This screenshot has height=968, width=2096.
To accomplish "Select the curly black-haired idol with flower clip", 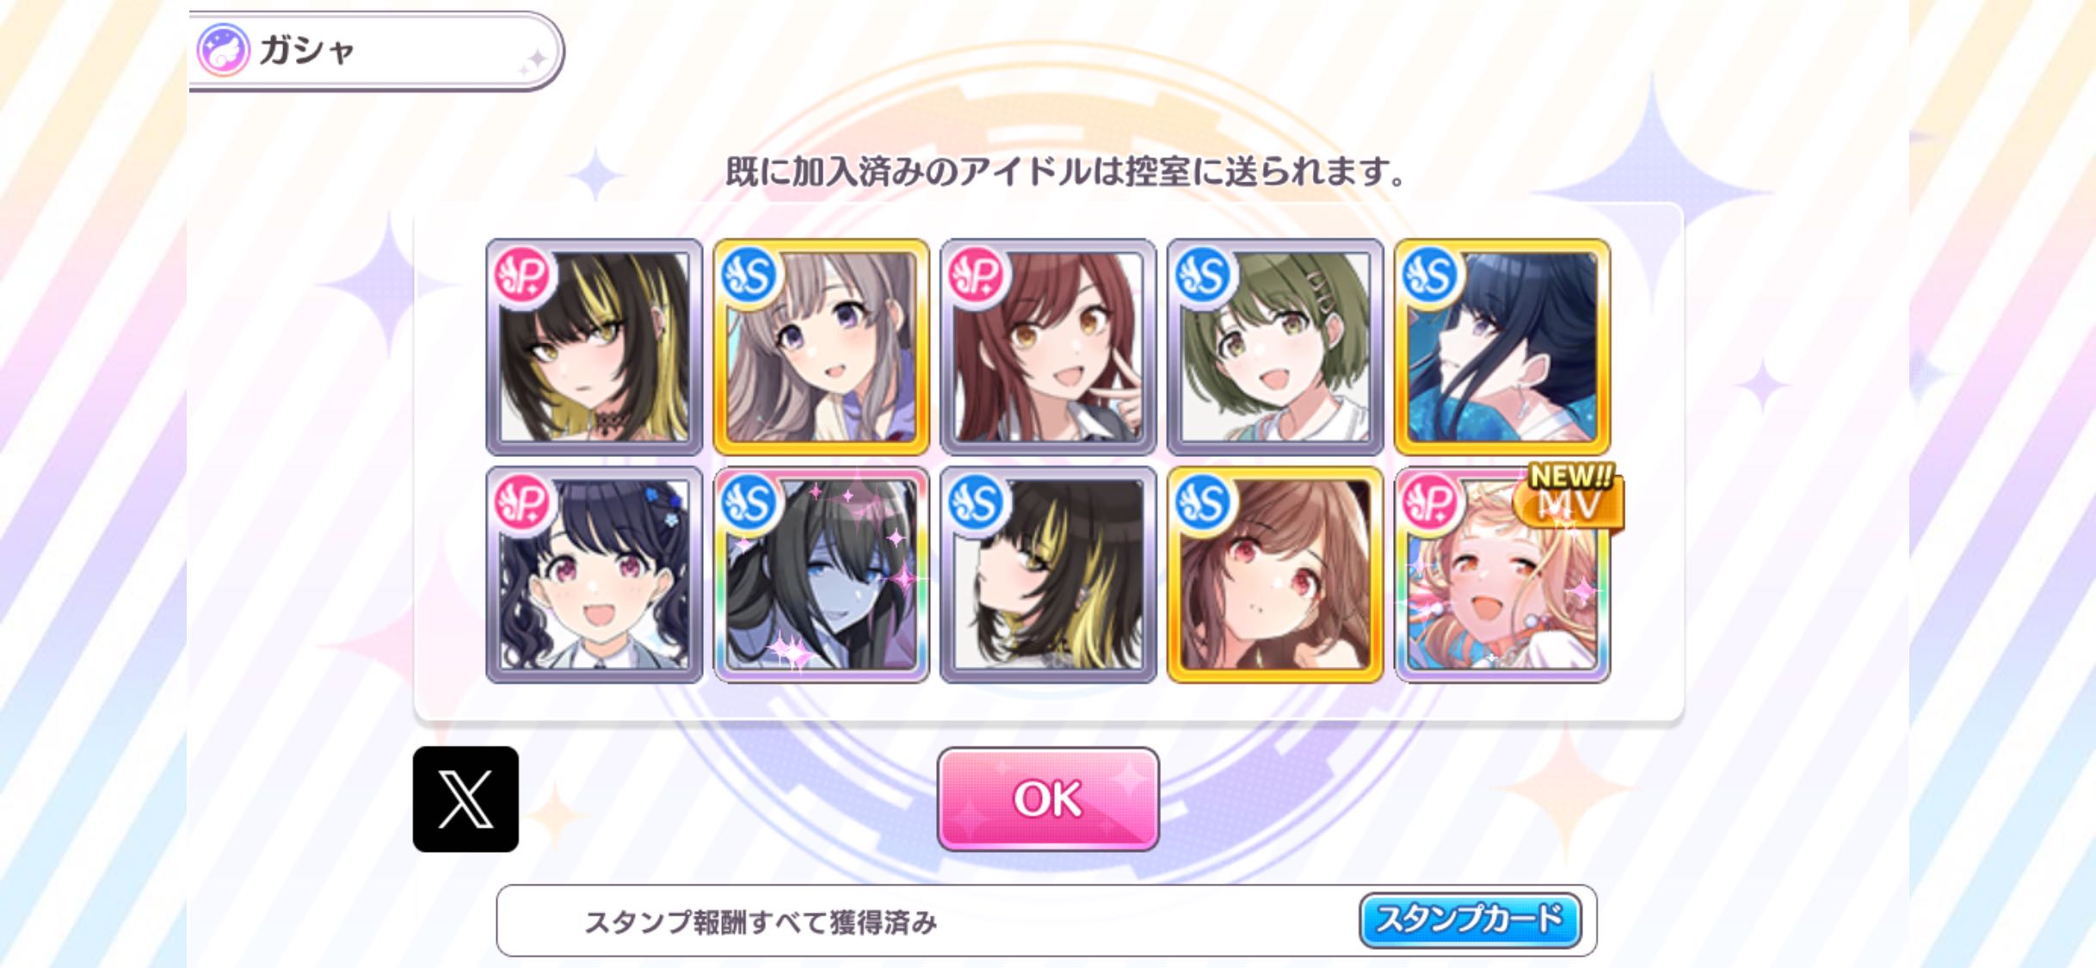I will [594, 575].
